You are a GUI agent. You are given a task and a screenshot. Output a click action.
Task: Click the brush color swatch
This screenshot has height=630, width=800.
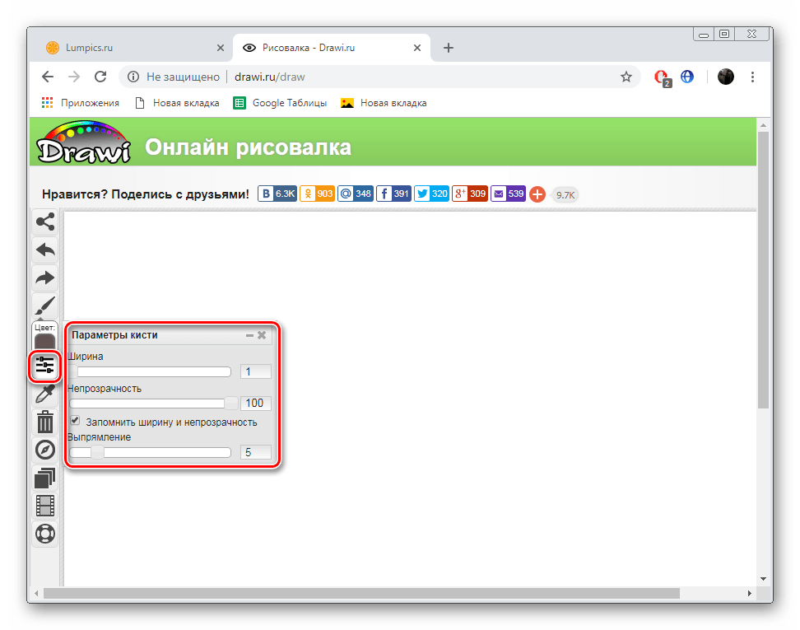coord(44,340)
